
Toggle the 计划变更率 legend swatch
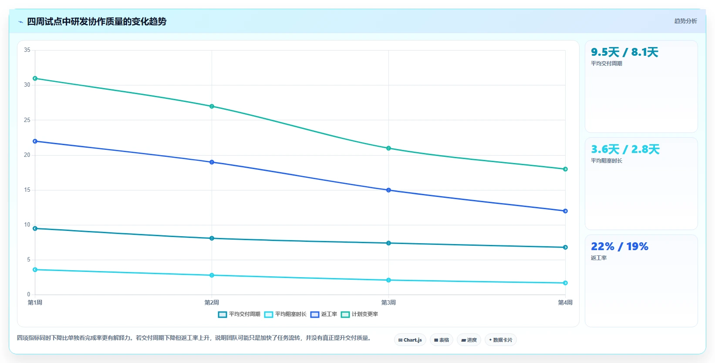point(345,315)
